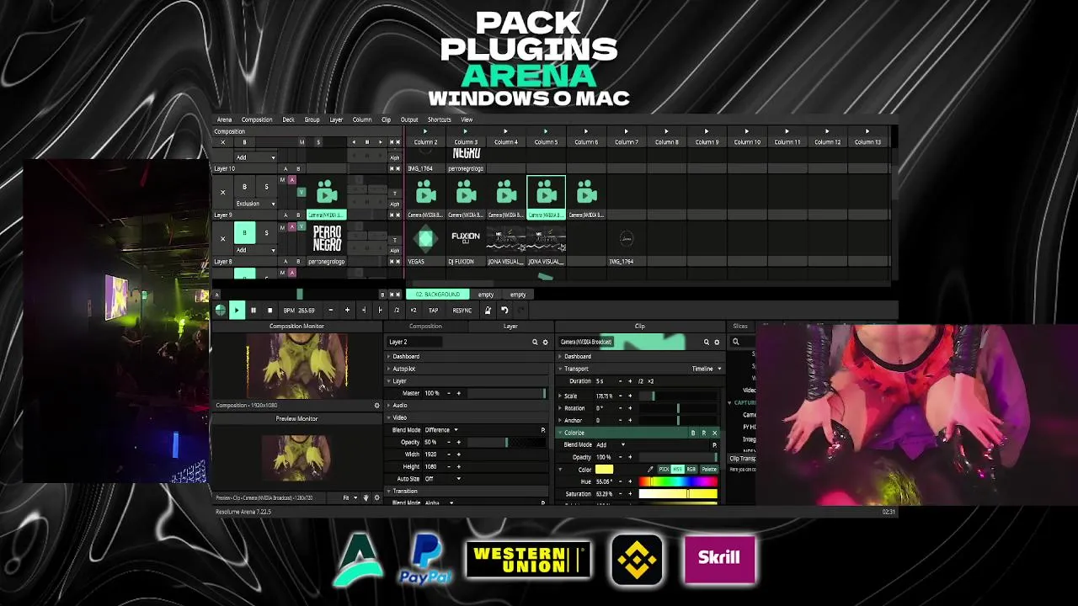1078x606 pixels.
Task: Switch to the Composition tab in the properties panel
Action: pos(425,327)
